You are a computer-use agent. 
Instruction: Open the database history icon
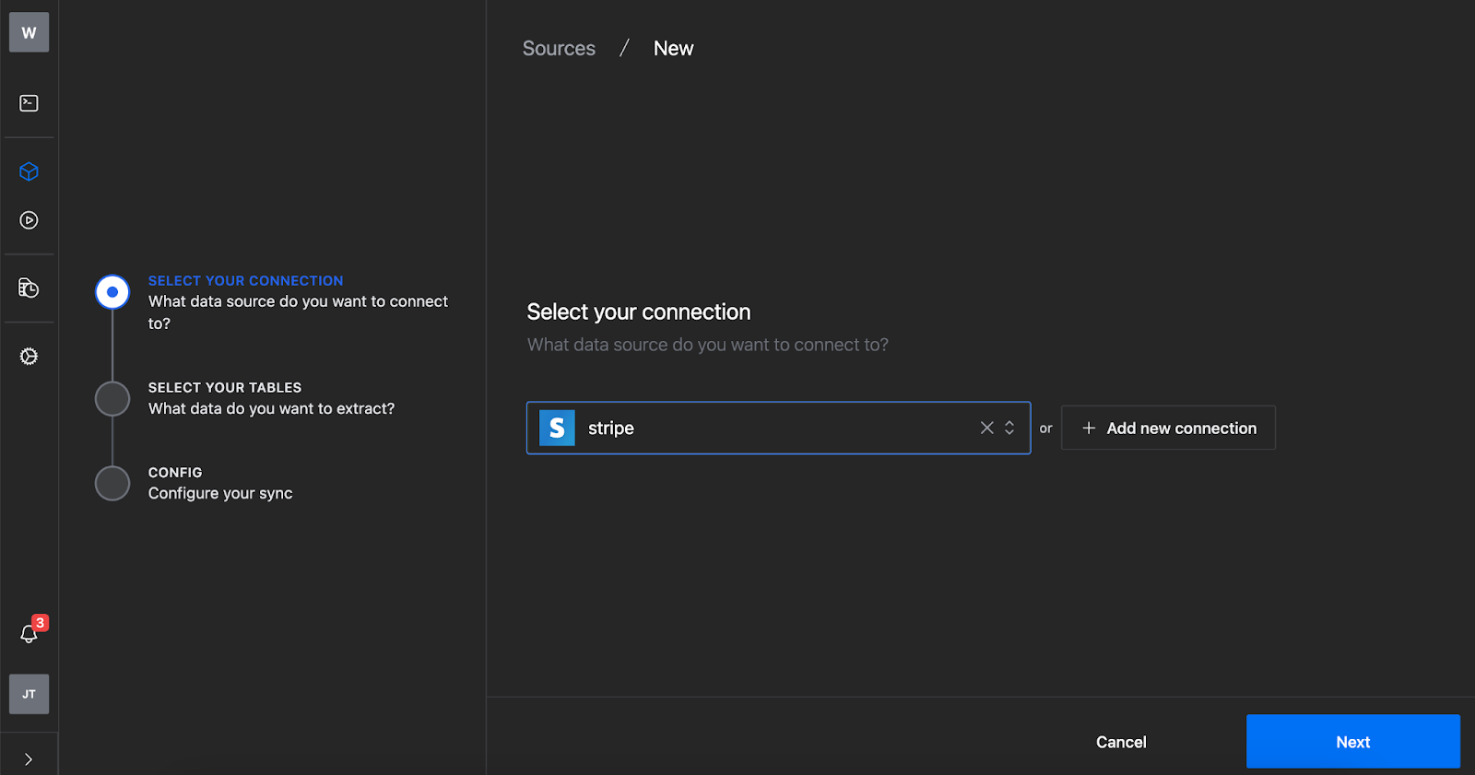click(x=29, y=288)
